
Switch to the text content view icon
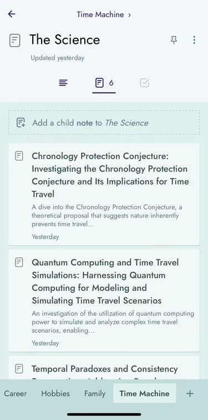63,83
